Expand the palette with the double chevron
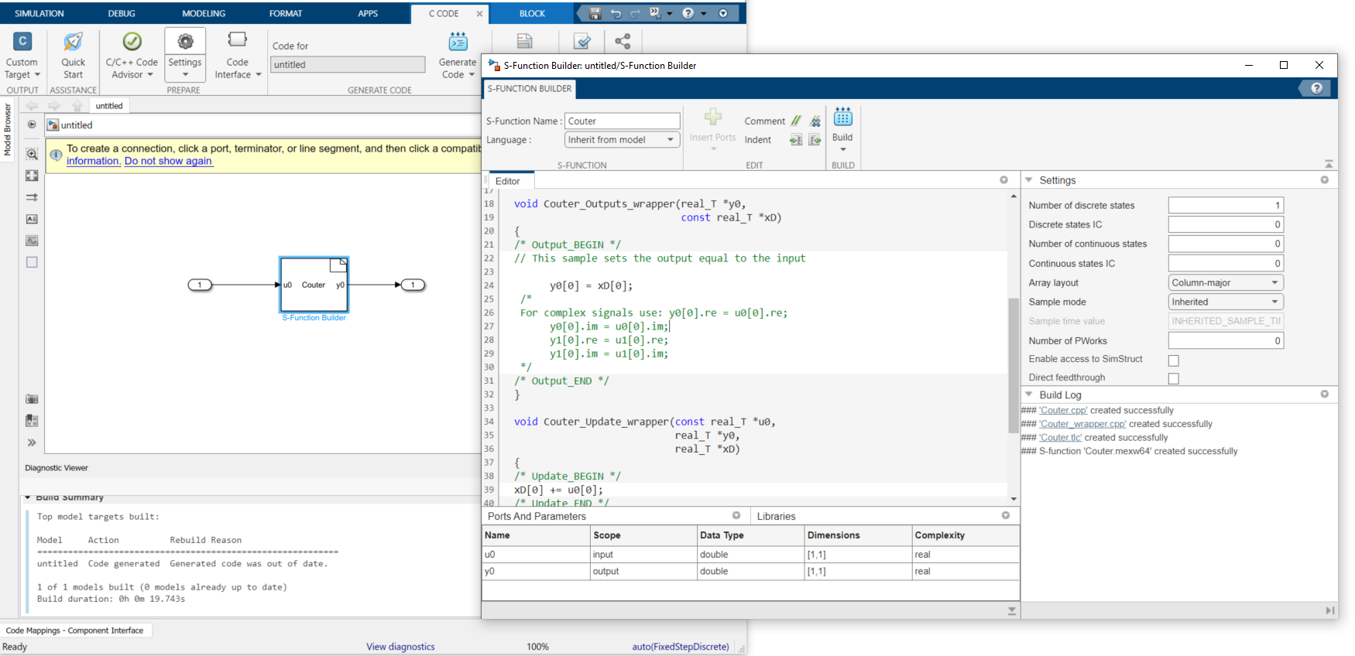This screenshot has width=1355, height=656. (x=32, y=442)
